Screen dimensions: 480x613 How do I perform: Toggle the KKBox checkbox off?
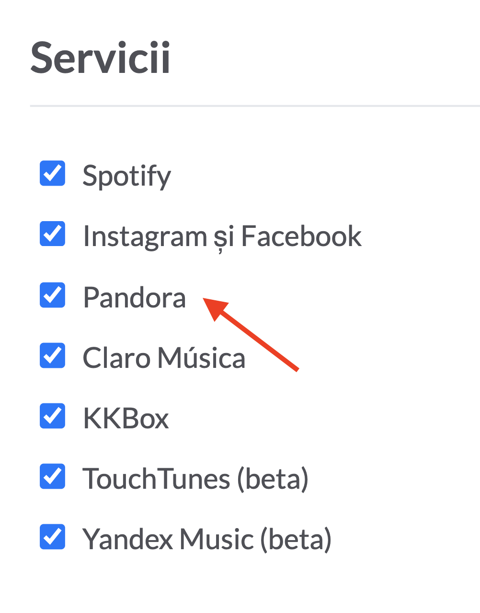pyautogui.click(x=52, y=416)
